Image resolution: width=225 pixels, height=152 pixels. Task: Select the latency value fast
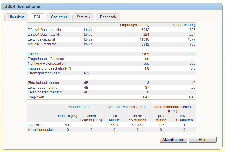[192, 54]
